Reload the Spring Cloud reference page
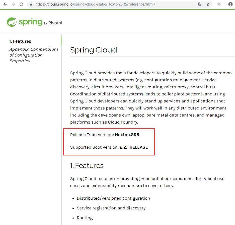Image resolution: width=235 pixels, height=225 pixels. coord(21,4)
